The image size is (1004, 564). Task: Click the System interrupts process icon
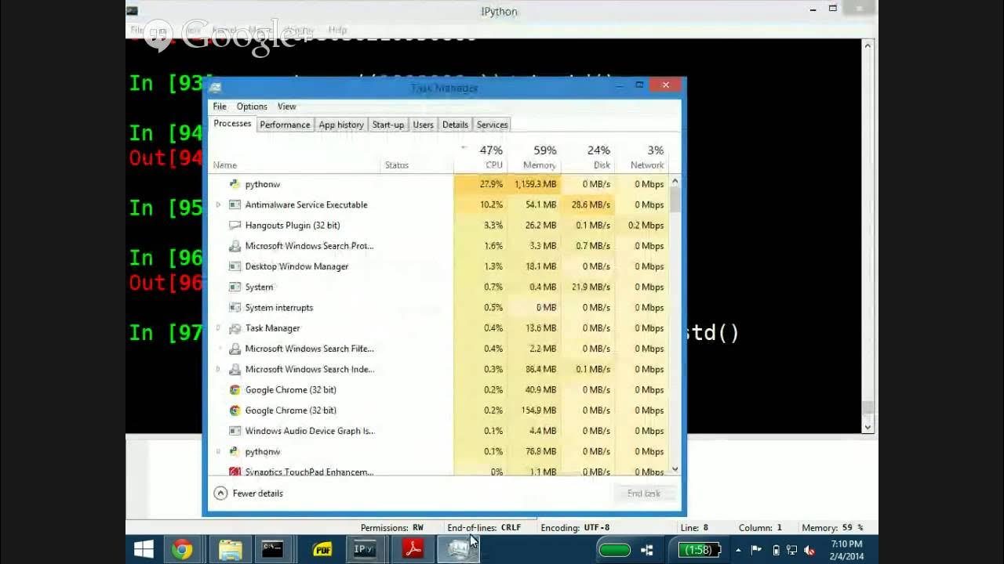tap(234, 307)
